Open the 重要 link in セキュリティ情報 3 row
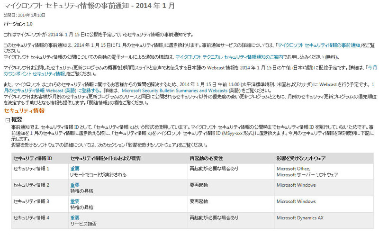Viewport: 379px width, 235px height. coord(75,201)
